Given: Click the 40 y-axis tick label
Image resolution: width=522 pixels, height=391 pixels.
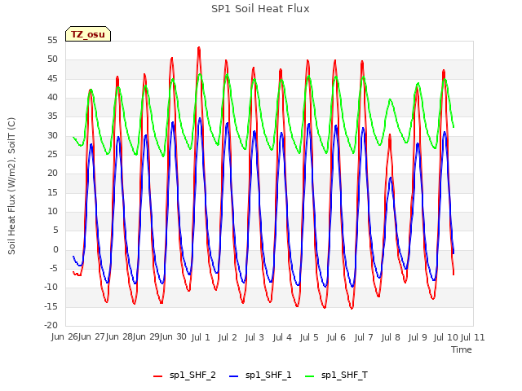Looking at the screenshot, I should [x=52, y=98].
